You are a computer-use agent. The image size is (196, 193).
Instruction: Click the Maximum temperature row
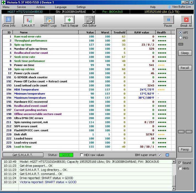[89, 98]
